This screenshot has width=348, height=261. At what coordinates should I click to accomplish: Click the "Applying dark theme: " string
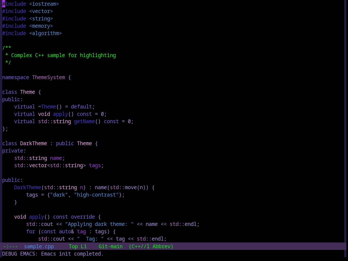[x=99, y=224]
